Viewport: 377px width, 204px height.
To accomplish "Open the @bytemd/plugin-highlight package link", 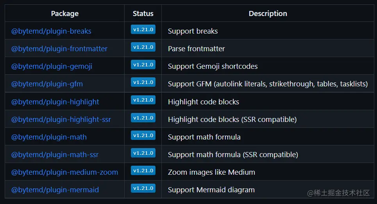I will pos(55,102).
